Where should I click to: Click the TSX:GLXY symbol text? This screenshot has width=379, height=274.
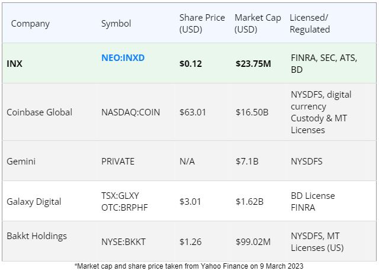click(120, 195)
